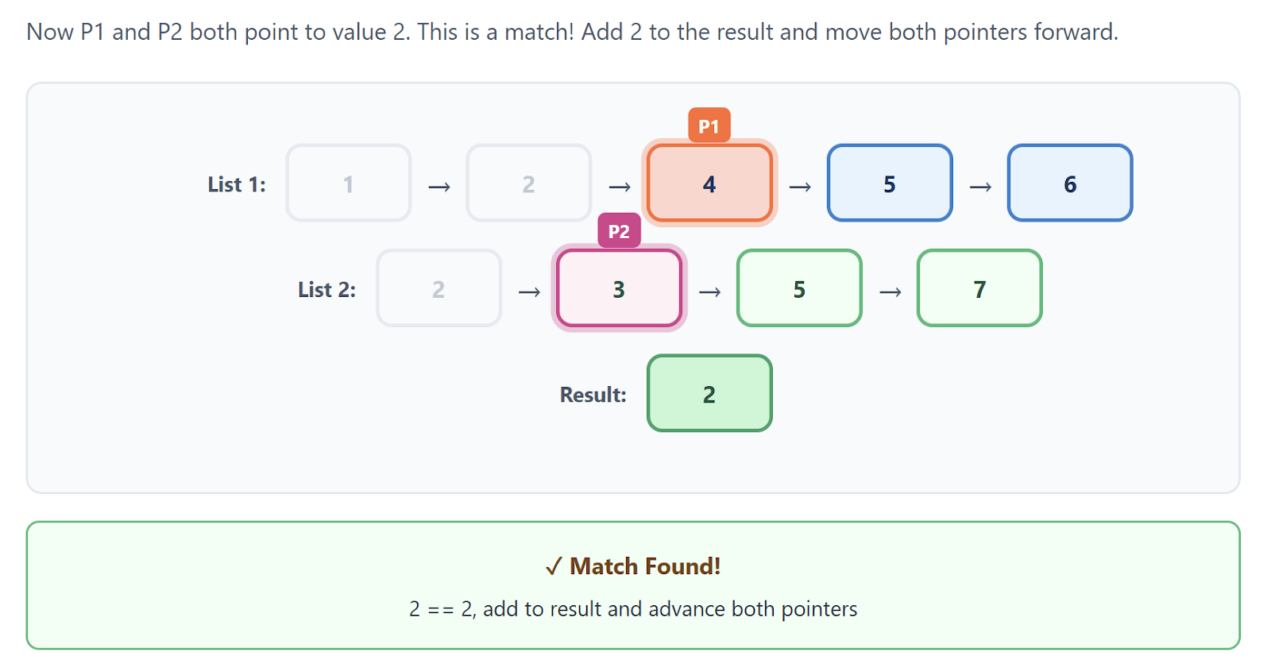Click the faded node 2 in List 1
This screenshot has width=1271, height=664.
click(x=529, y=183)
